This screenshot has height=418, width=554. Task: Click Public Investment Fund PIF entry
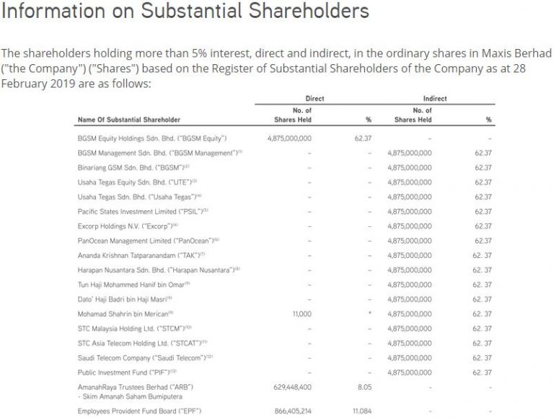click(127, 373)
